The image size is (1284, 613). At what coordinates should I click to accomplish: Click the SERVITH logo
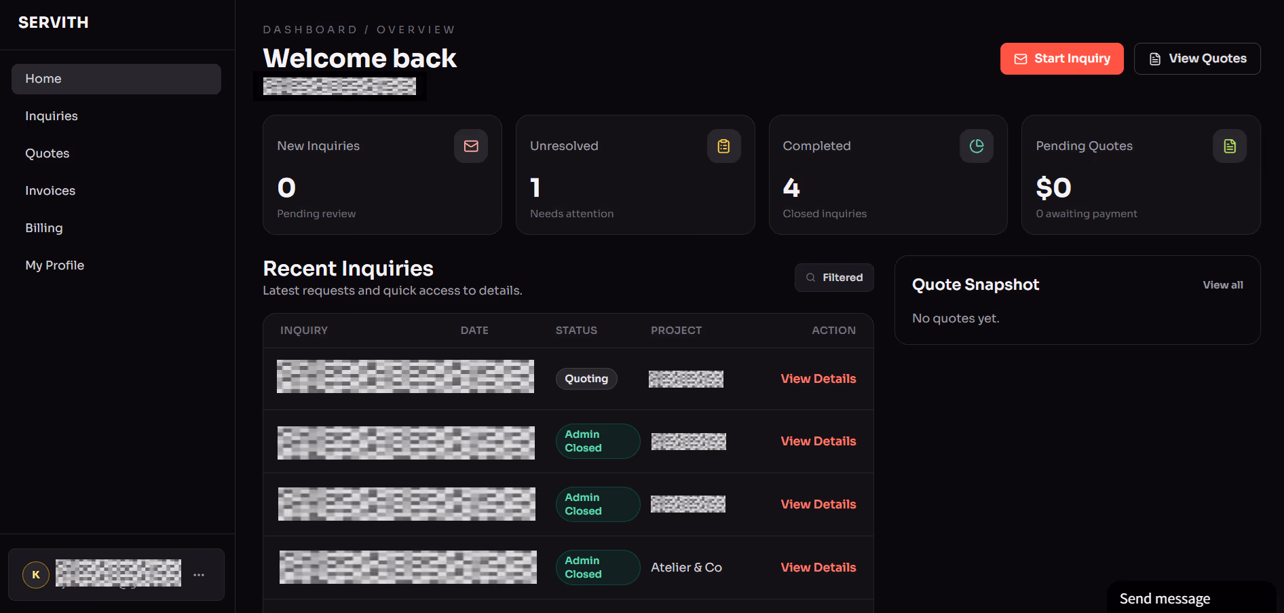54,22
